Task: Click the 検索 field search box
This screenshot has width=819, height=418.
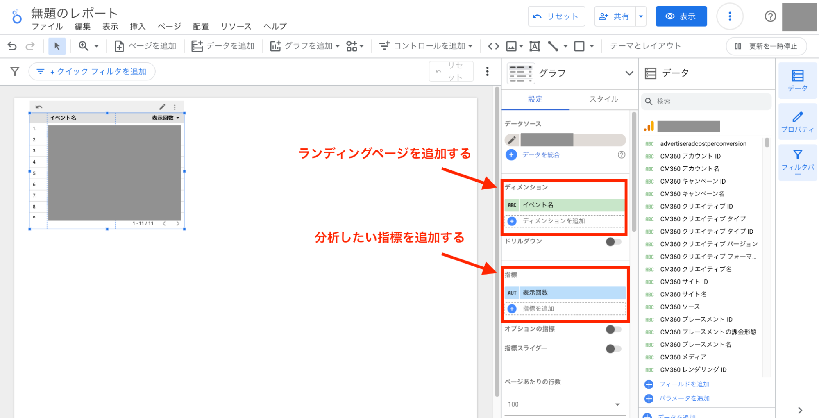Action: click(x=706, y=101)
